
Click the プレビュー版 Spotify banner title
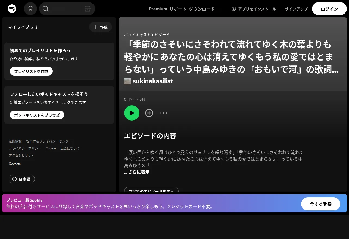point(24,200)
